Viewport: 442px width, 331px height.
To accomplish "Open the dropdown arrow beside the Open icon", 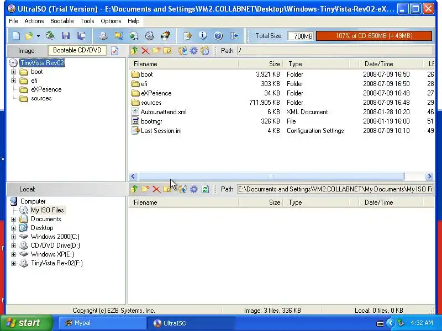I will pyautogui.click(x=38, y=36).
